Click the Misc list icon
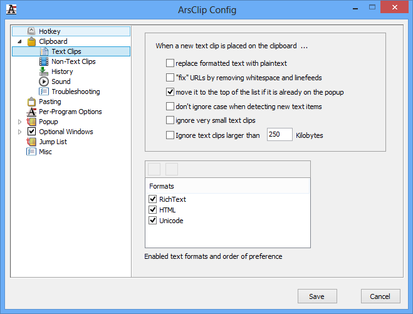 [x=31, y=152]
